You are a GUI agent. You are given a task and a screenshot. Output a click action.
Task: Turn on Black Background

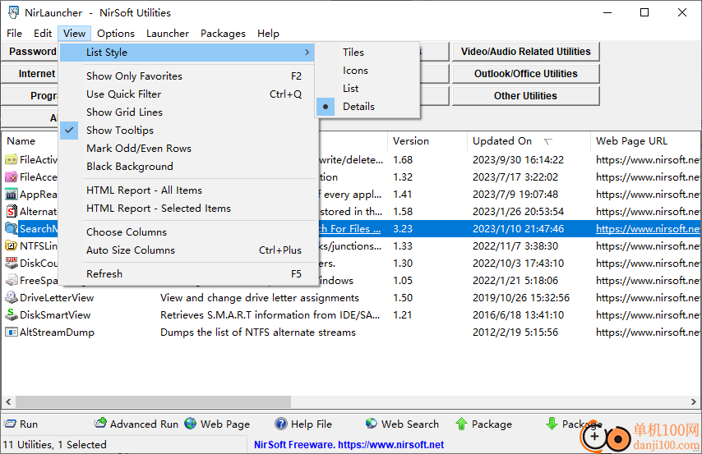(x=187, y=167)
